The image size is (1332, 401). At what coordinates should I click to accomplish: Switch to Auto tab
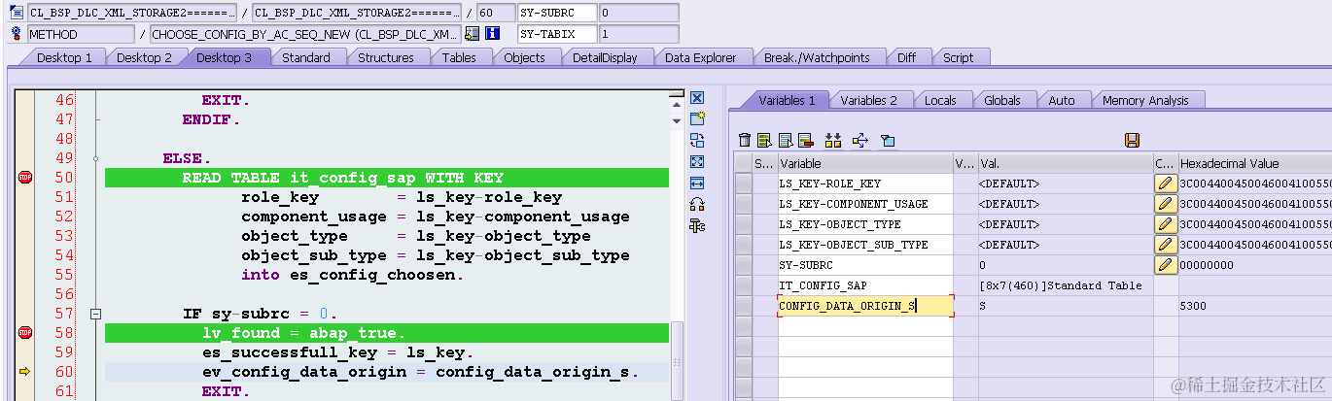click(x=1062, y=100)
